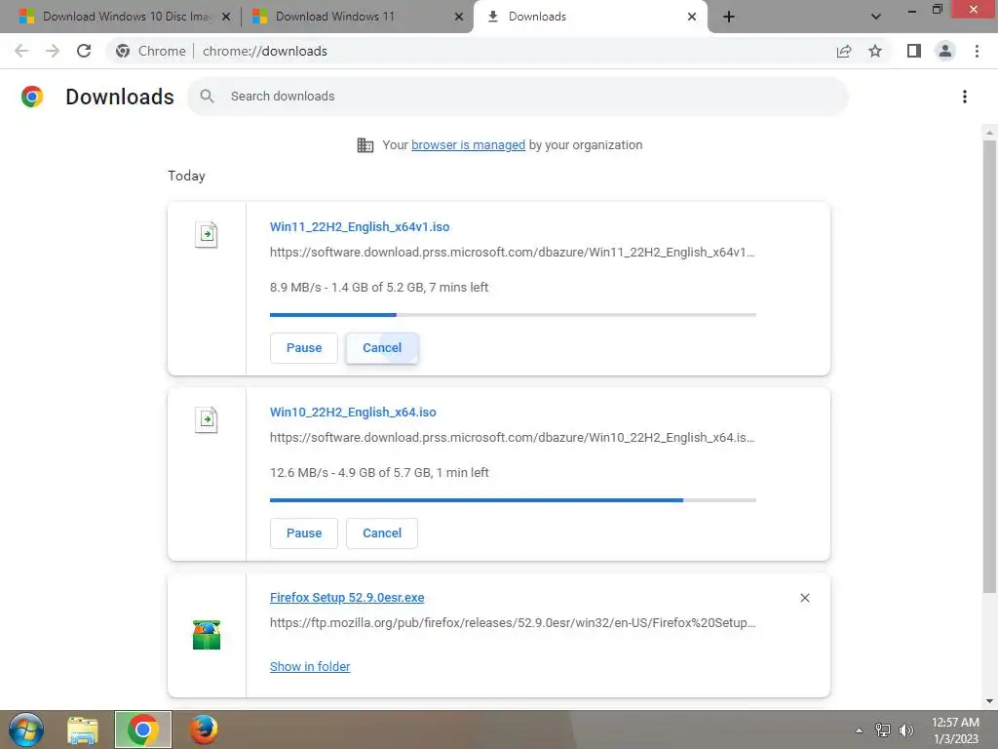Pause the Win11 ISO download
Screen dimensions: 998x749
(x=304, y=348)
